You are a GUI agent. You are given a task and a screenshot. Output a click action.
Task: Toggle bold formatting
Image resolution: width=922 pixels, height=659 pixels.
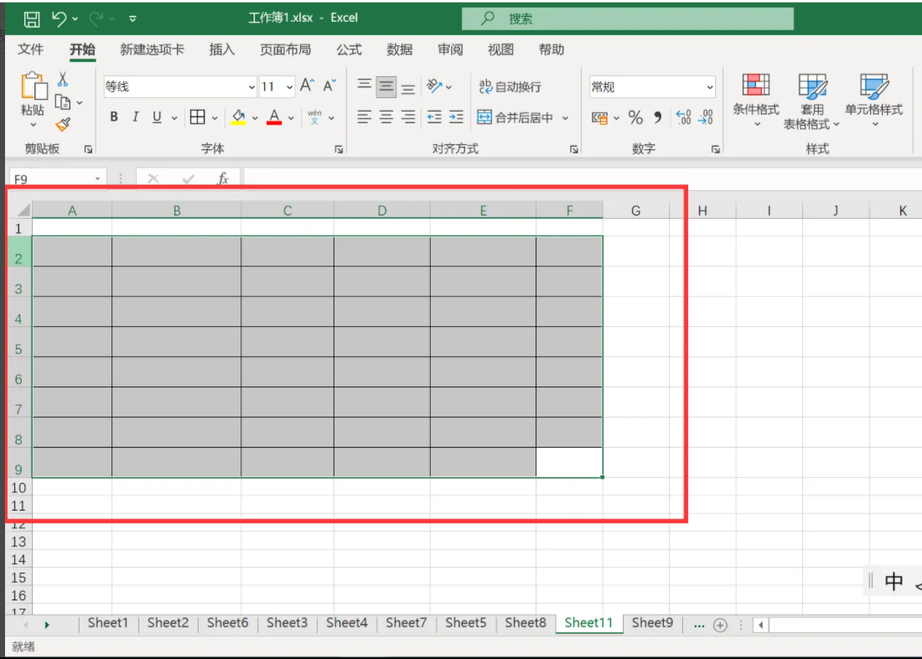click(114, 117)
